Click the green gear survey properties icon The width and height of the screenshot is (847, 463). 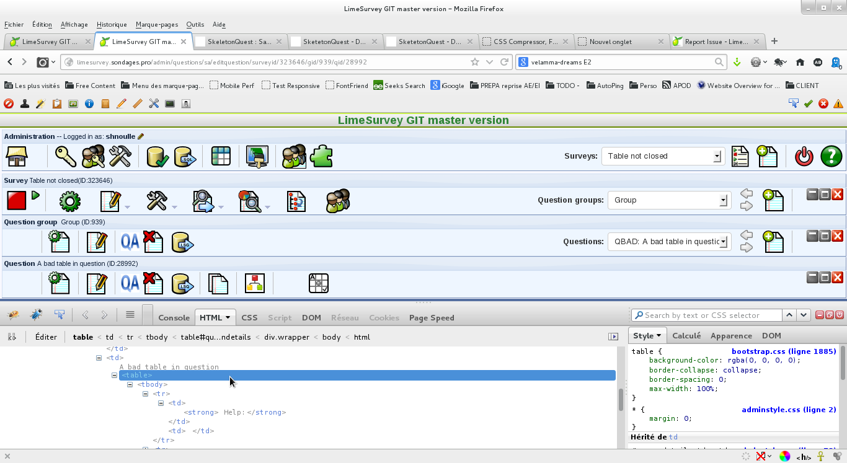[69, 200]
